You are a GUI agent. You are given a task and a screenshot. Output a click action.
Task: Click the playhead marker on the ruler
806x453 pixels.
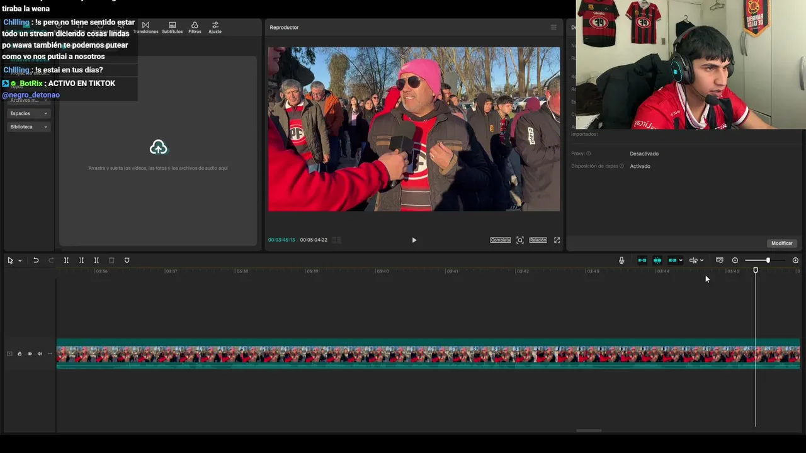pyautogui.click(x=756, y=271)
